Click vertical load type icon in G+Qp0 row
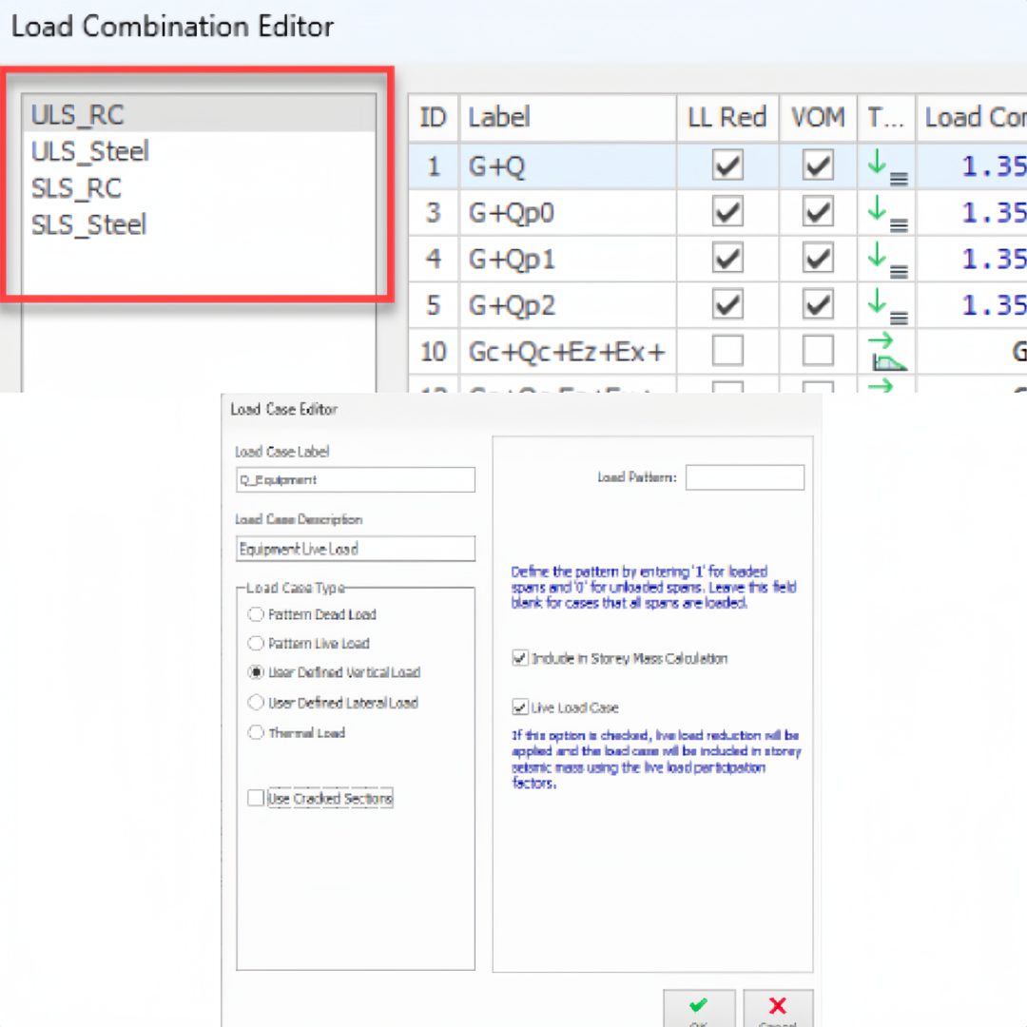 tap(887, 214)
